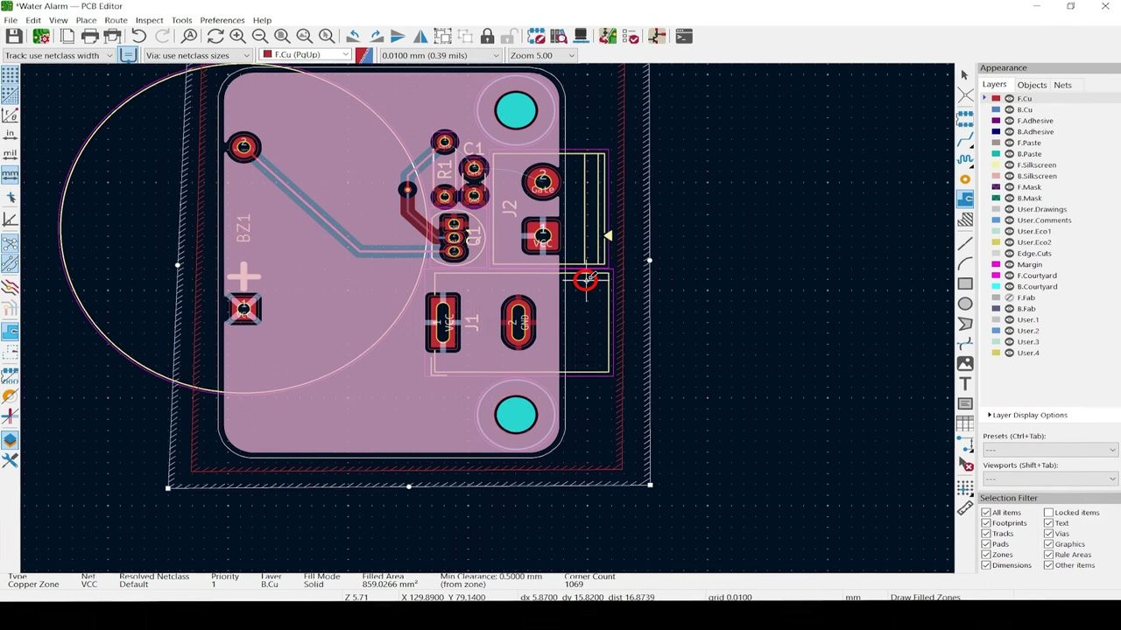The height and width of the screenshot is (630, 1121).
Task: Select the Draw Circle tool
Action: pos(964,304)
